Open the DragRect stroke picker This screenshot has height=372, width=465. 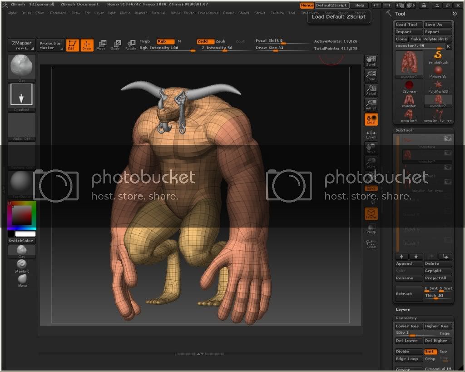[x=22, y=97]
